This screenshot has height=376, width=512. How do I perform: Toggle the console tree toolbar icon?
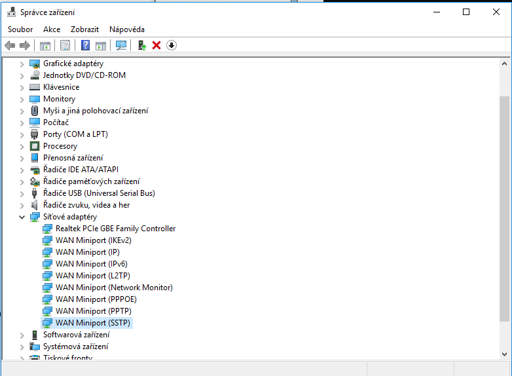click(45, 45)
